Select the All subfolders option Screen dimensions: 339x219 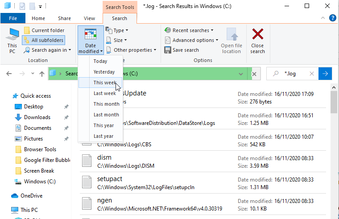coord(44,40)
